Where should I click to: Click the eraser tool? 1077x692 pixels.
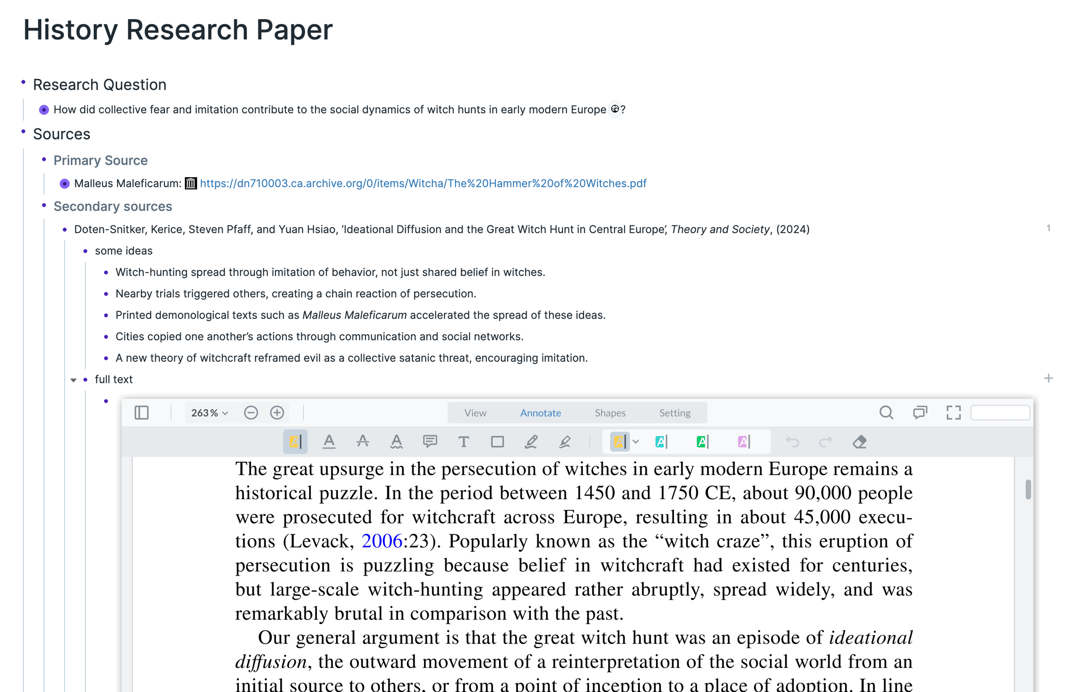coord(859,442)
